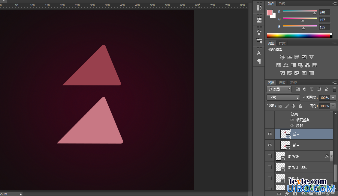Viewport: 338px width, 196px height.
Task: Hide the 前三 layer
Action: tap(270, 145)
